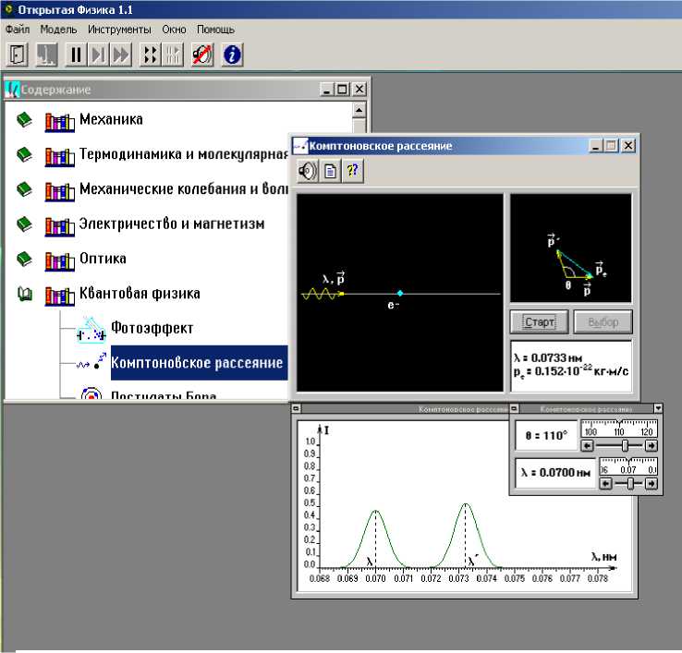
Task: Click the angle θ slider handle
Action: pyautogui.click(x=626, y=445)
